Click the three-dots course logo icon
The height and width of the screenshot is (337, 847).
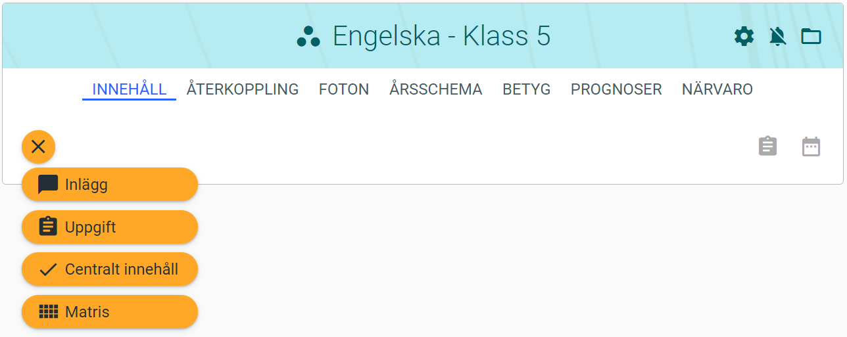click(308, 37)
